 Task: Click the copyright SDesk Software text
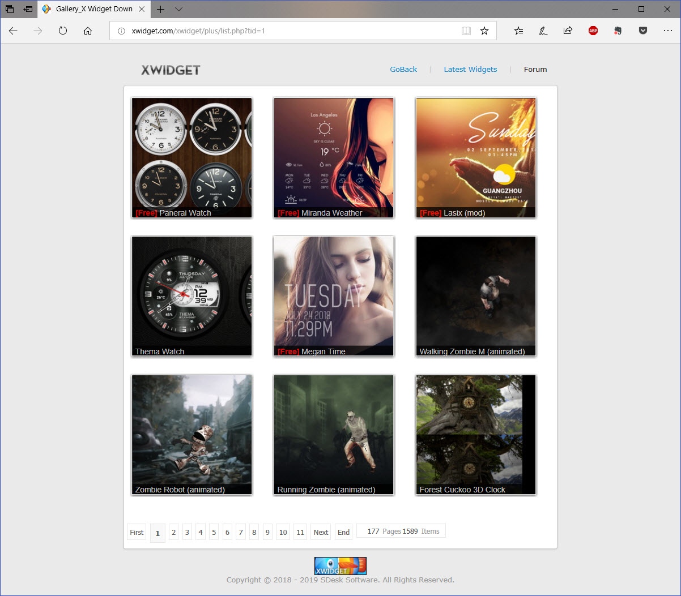[341, 580]
